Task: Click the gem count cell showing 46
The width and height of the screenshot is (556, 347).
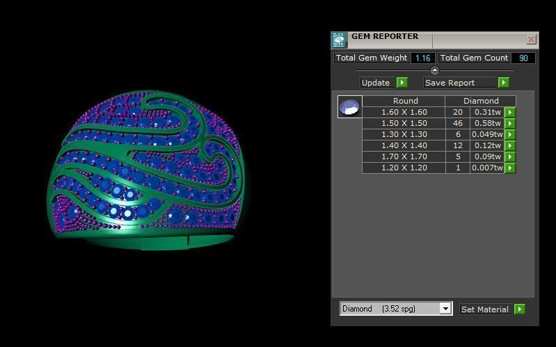Action: [458, 123]
